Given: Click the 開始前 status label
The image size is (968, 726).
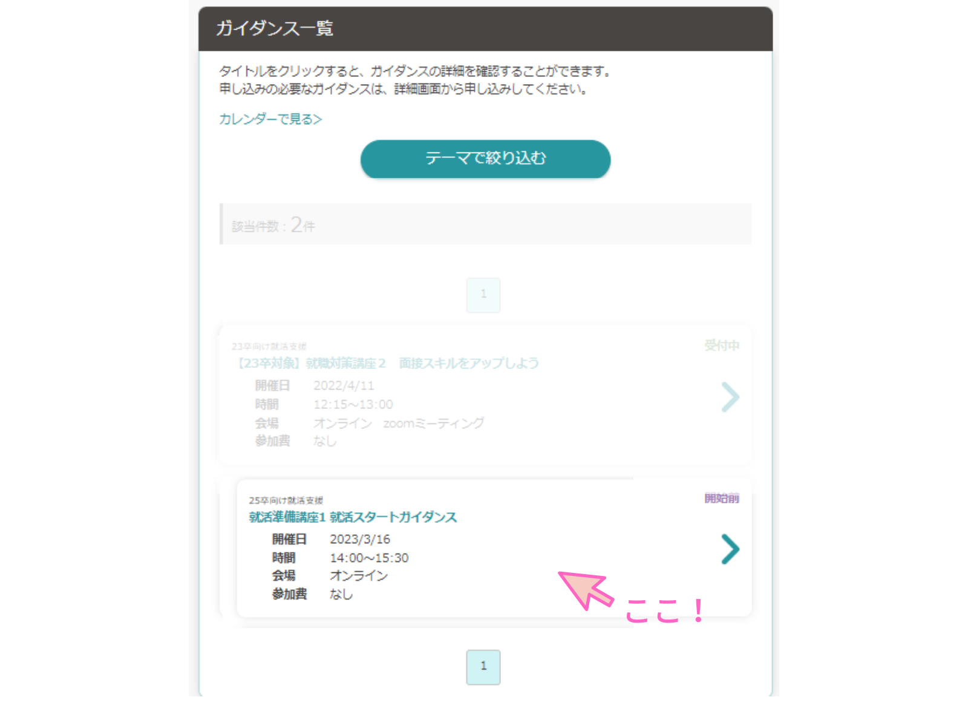Looking at the screenshot, I should coord(722,498).
